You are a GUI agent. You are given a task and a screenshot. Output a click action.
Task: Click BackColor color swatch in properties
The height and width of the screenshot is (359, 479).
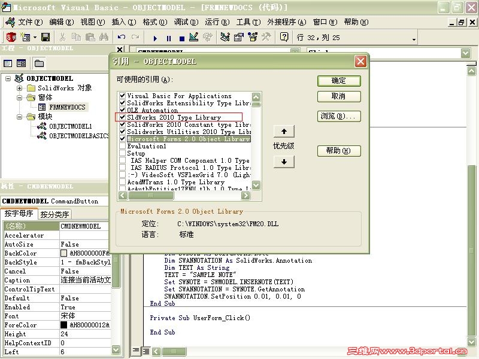click(64, 253)
